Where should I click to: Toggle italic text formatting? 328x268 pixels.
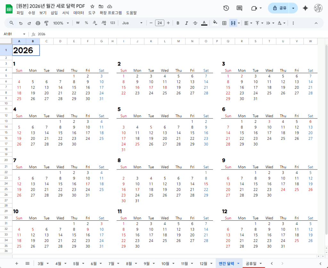click(x=186, y=23)
